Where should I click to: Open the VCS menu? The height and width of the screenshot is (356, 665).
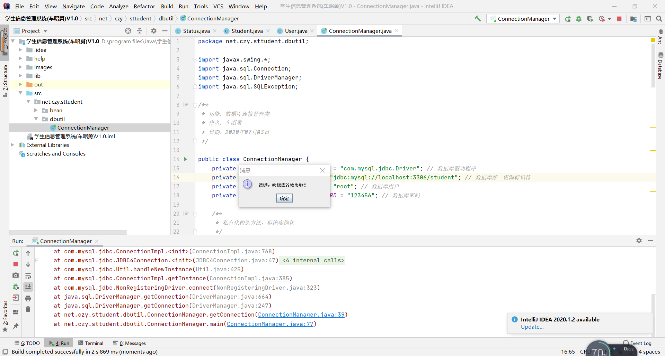click(218, 6)
